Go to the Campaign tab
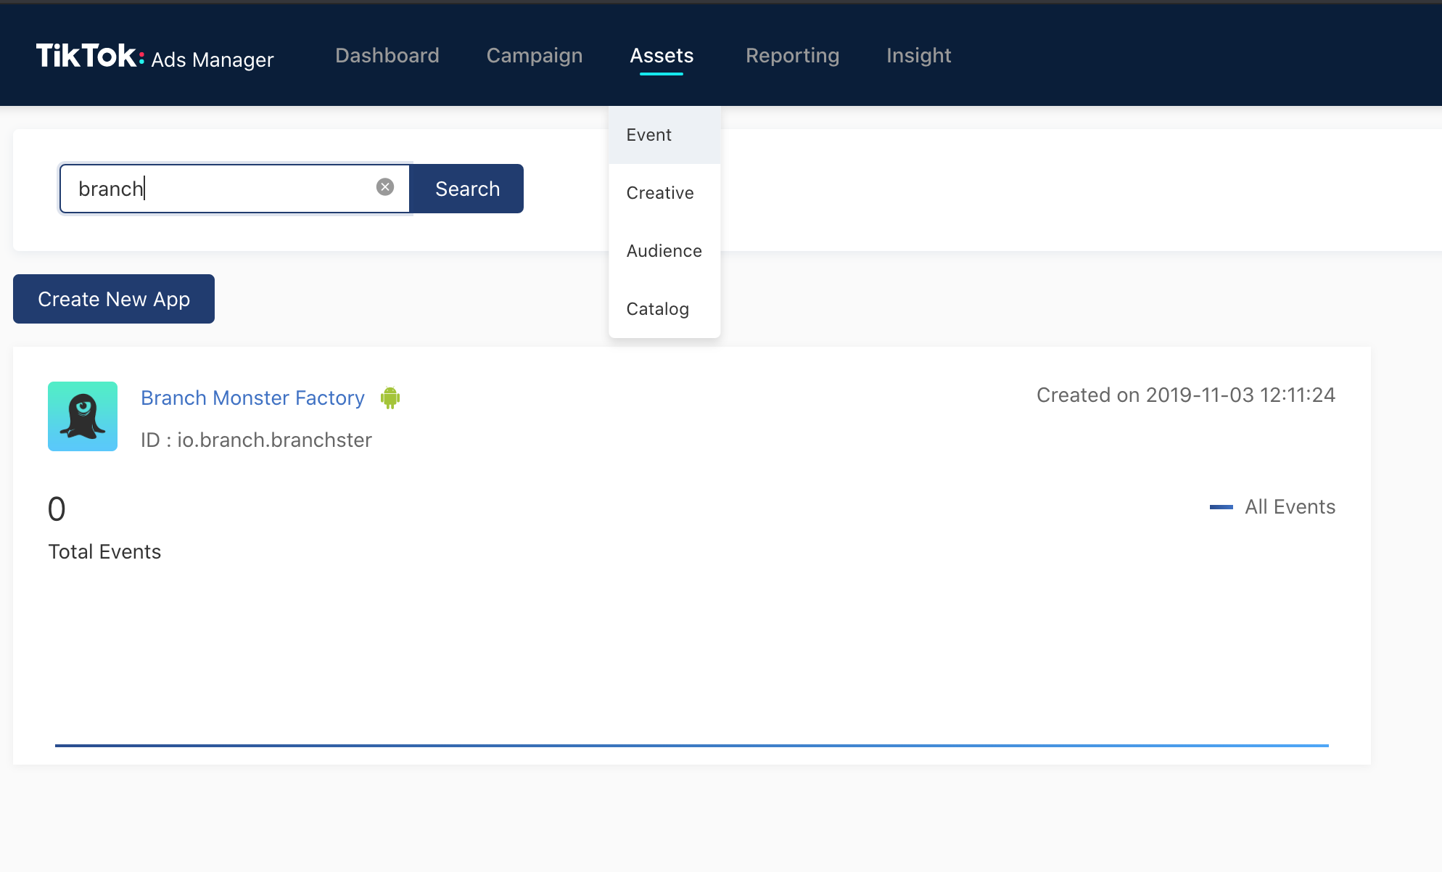This screenshot has height=872, width=1442. tap(535, 56)
